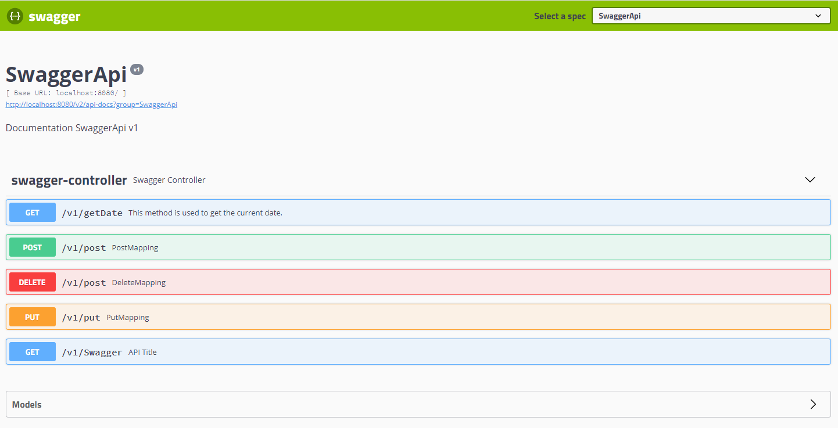Click the 'Select a spec' label
The height and width of the screenshot is (428, 838).
tap(560, 16)
